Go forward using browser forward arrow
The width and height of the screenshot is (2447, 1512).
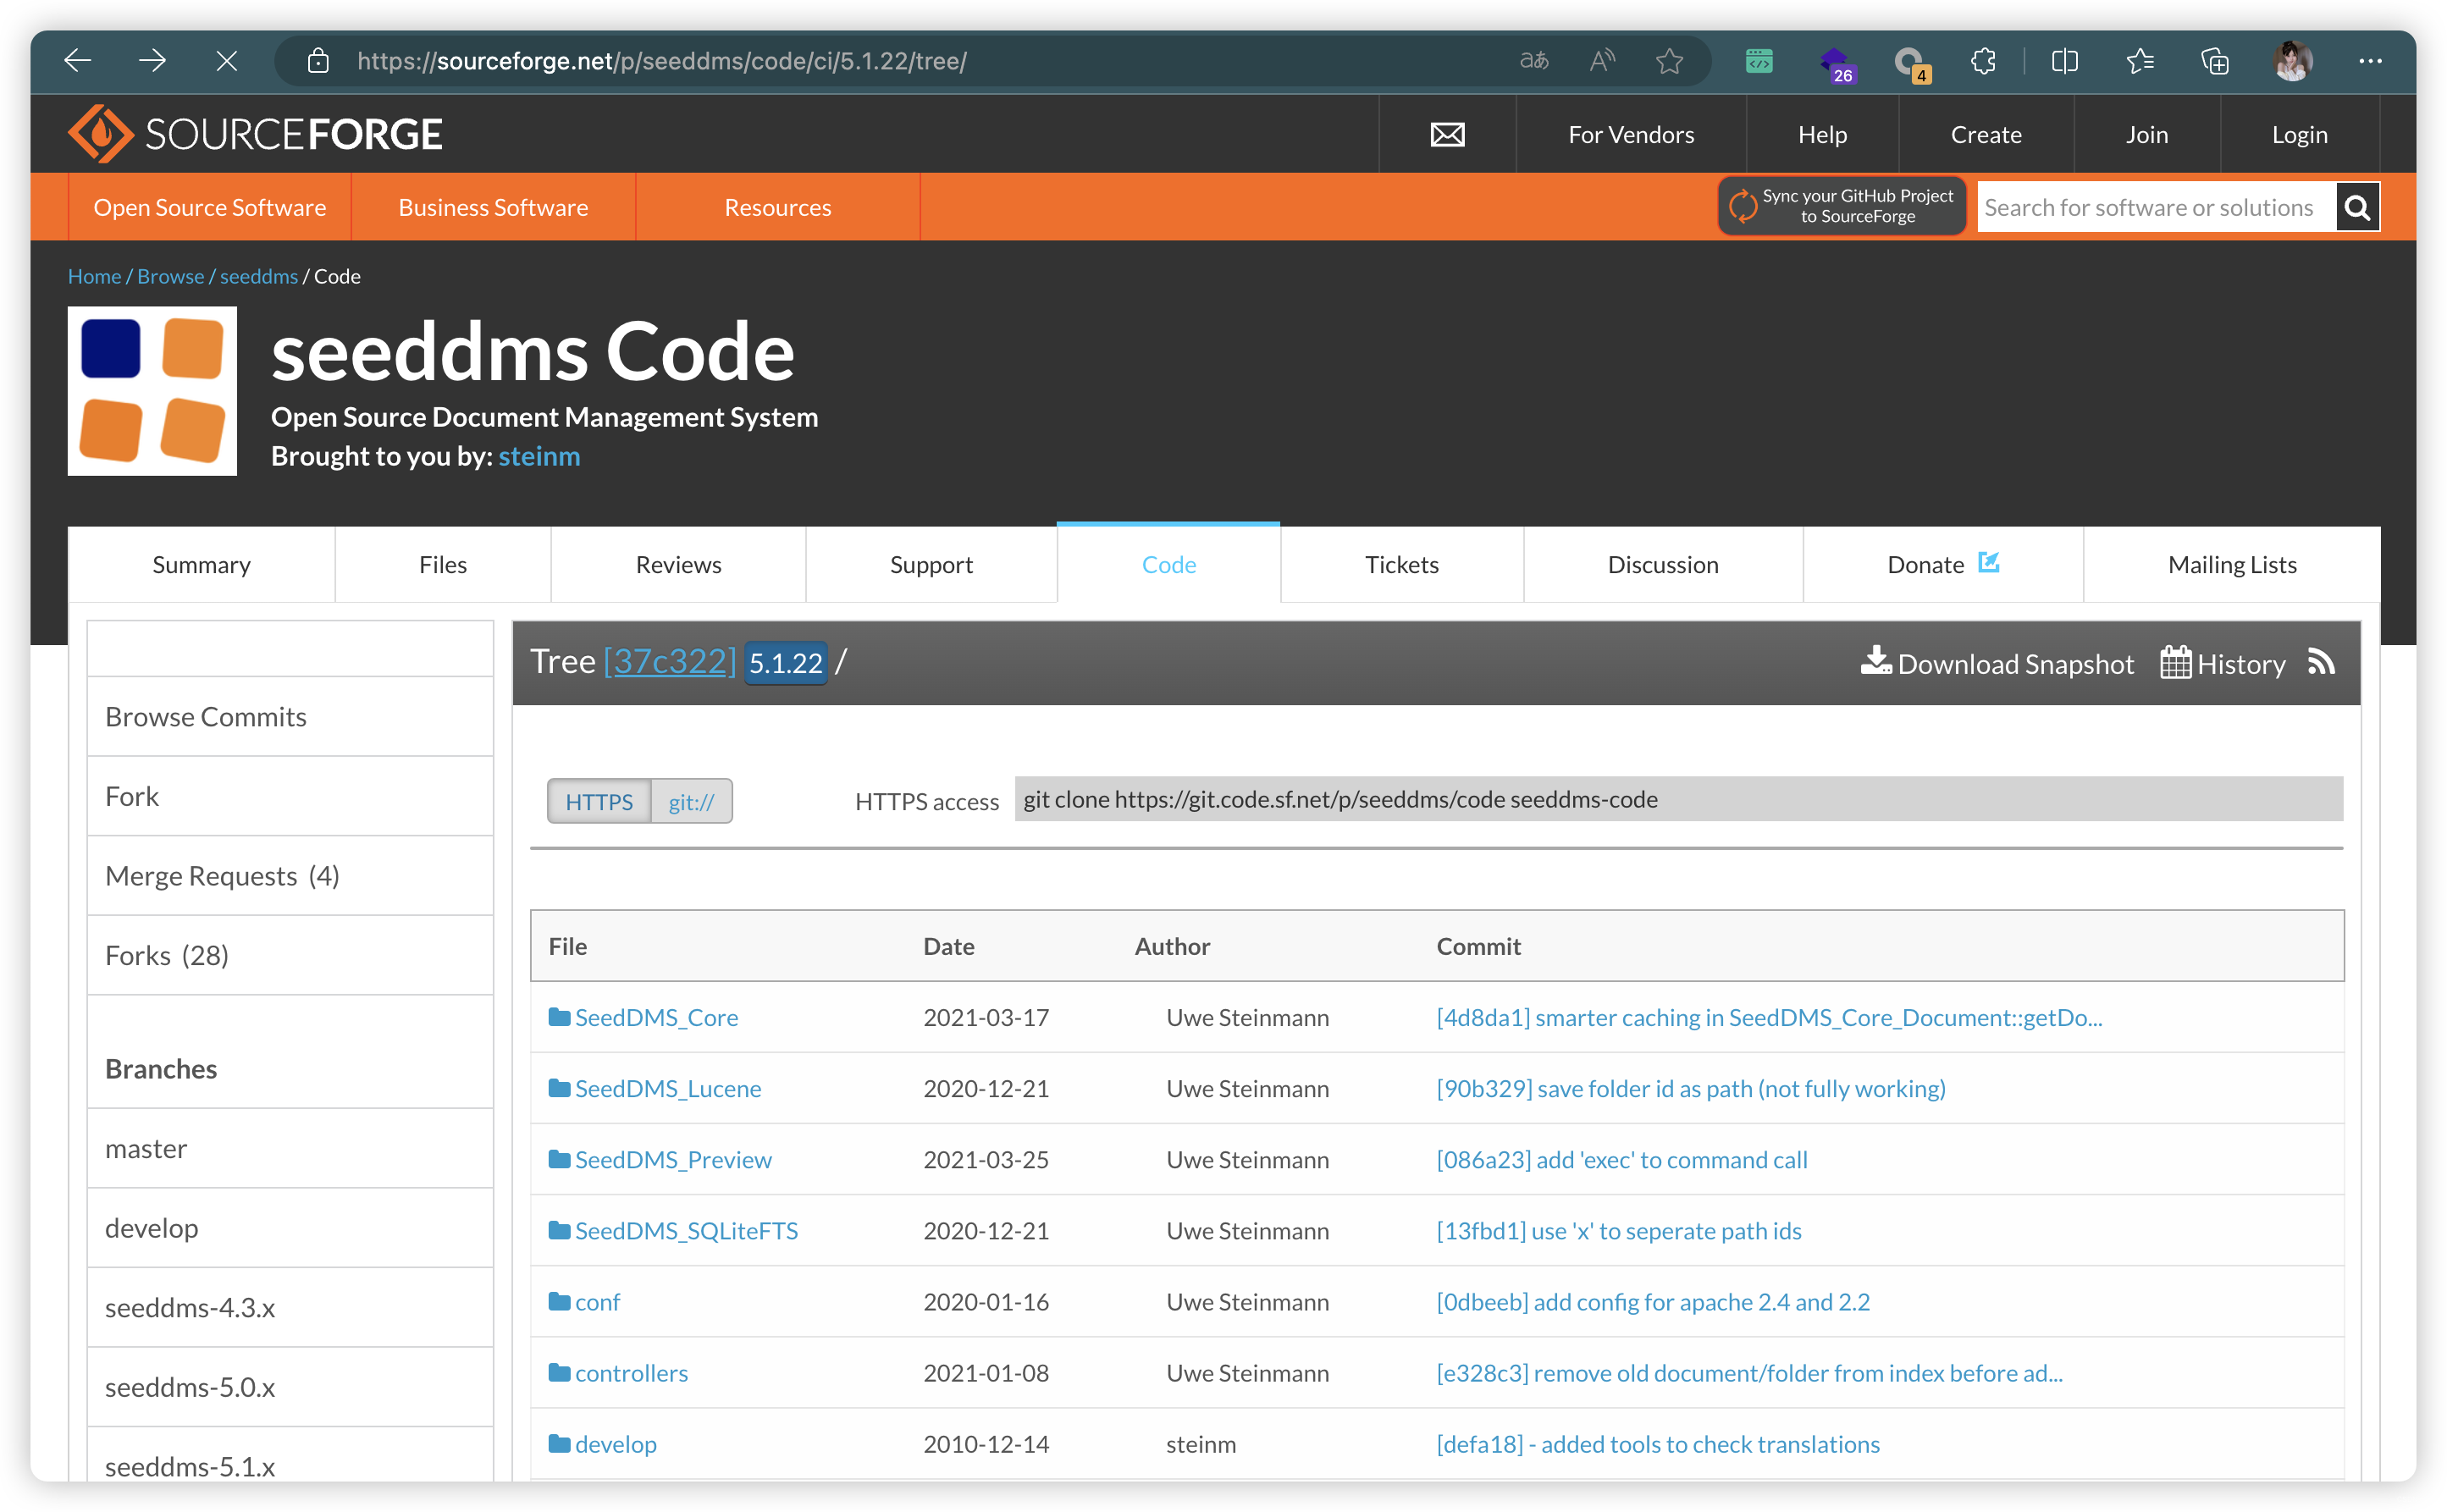[152, 61]
